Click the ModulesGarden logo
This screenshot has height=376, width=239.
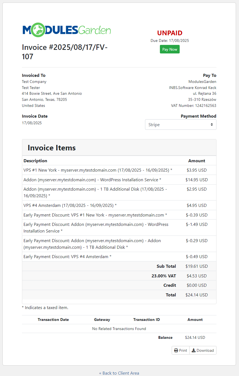click(66, 29)
